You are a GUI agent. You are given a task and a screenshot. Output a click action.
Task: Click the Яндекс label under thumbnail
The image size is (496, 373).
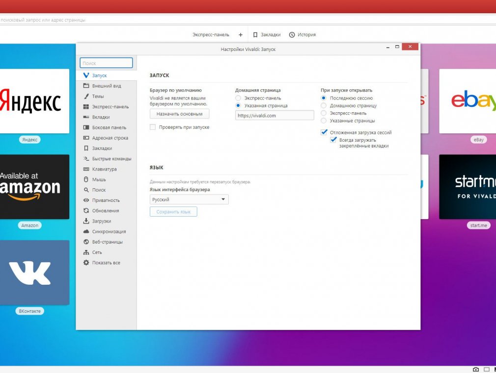coord(30,140)
